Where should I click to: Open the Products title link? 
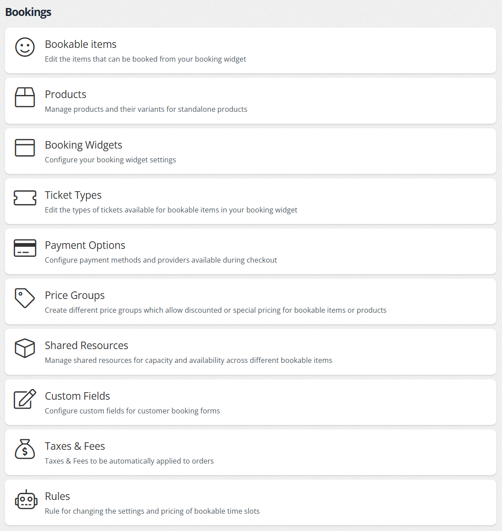[66, 94]
